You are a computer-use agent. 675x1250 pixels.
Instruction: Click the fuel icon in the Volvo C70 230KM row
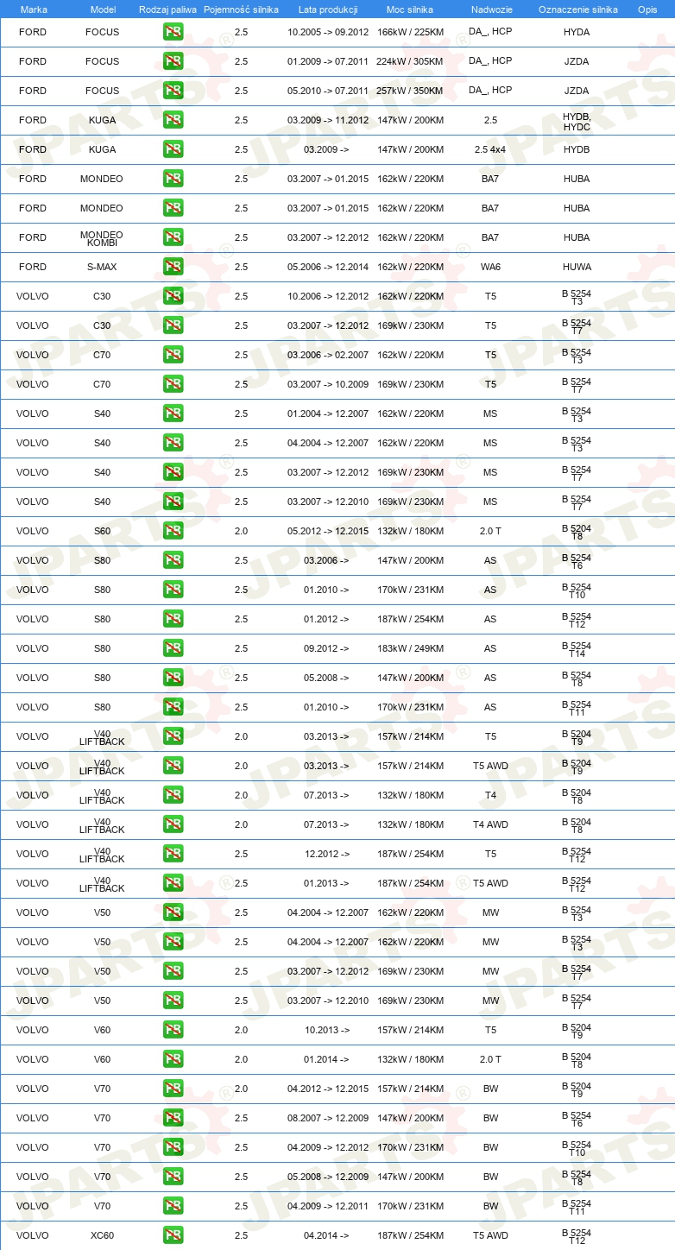(173, 384)
